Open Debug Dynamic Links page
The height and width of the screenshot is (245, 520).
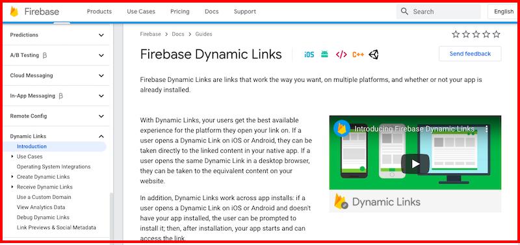coord(43,217)
